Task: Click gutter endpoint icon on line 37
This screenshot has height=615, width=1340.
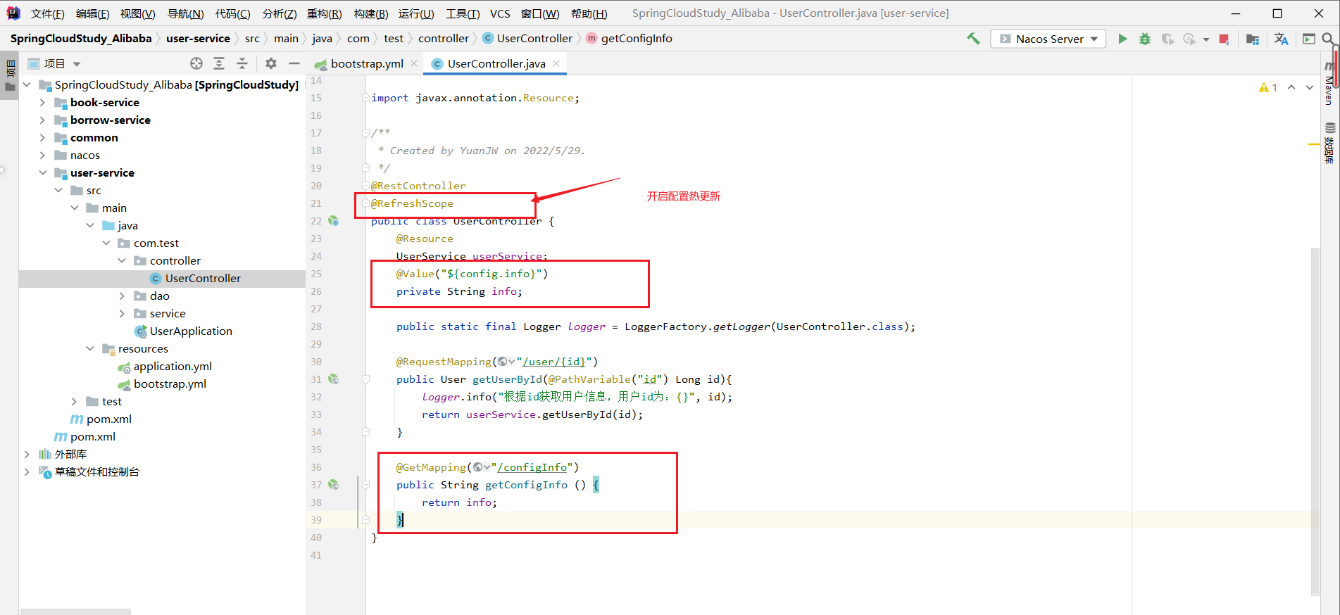Action: [334, 485]
